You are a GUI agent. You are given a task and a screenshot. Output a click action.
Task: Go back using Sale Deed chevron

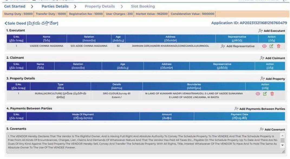click(6, 23)
